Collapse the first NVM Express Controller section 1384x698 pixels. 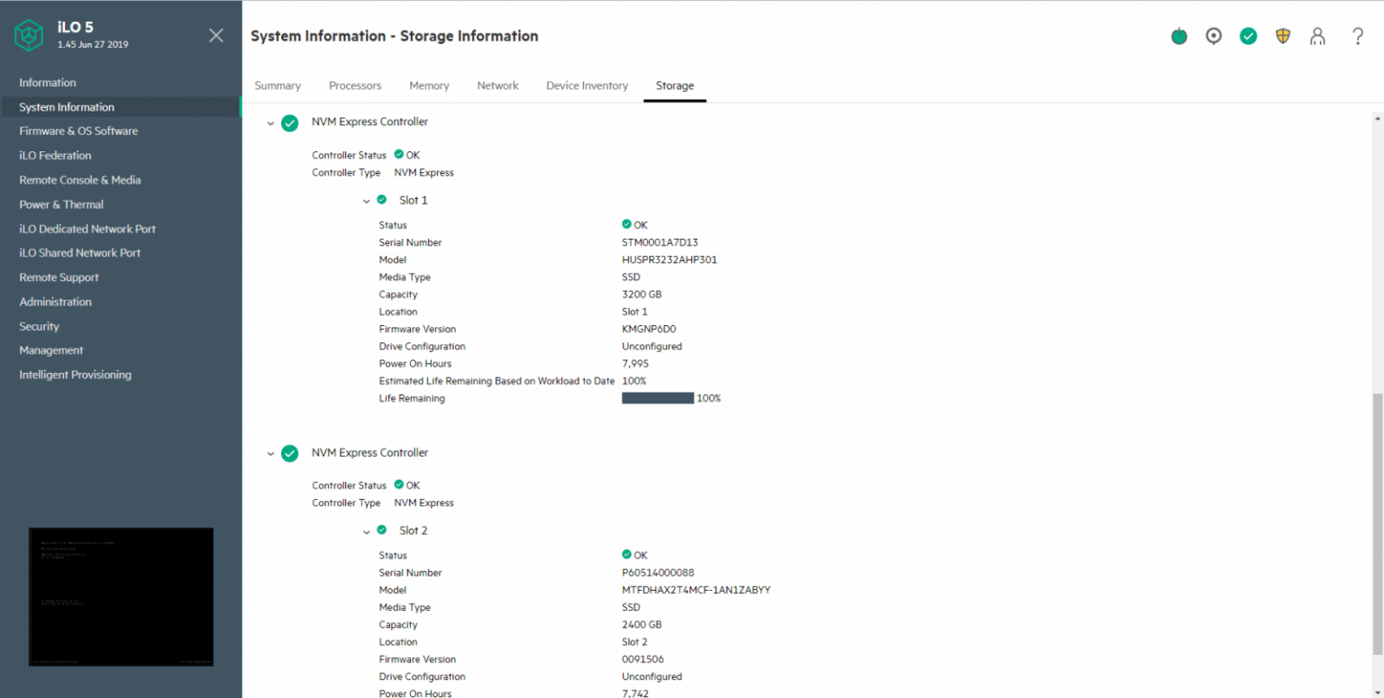tap(270, 123)
